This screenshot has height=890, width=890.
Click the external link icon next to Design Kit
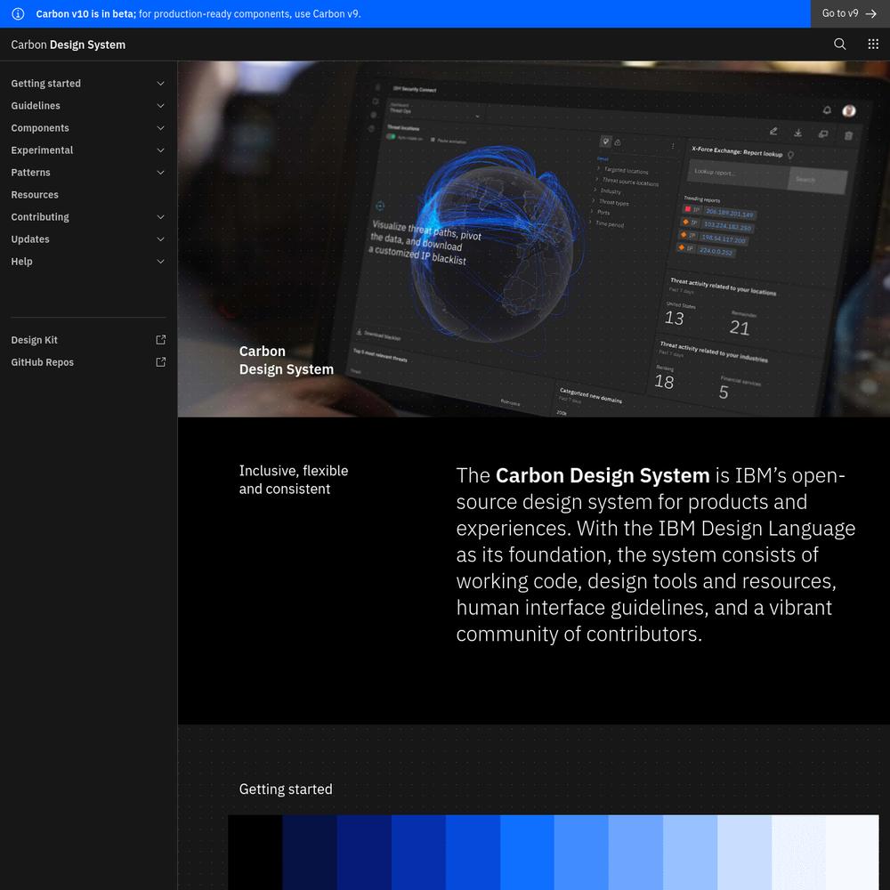click(x=160, y=339)
